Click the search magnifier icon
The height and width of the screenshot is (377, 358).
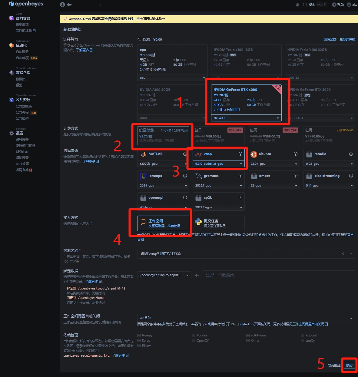coord(305,5)
